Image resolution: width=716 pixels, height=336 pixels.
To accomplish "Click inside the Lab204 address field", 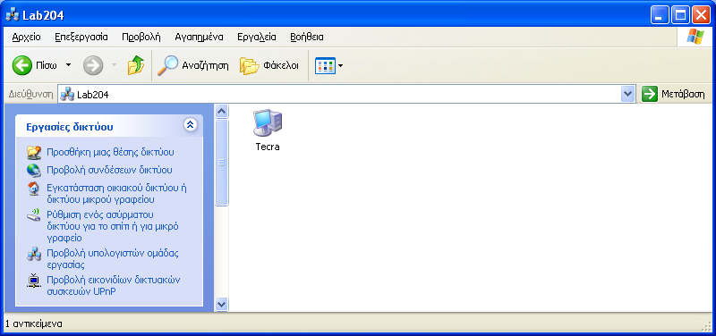I will [347, 95].
